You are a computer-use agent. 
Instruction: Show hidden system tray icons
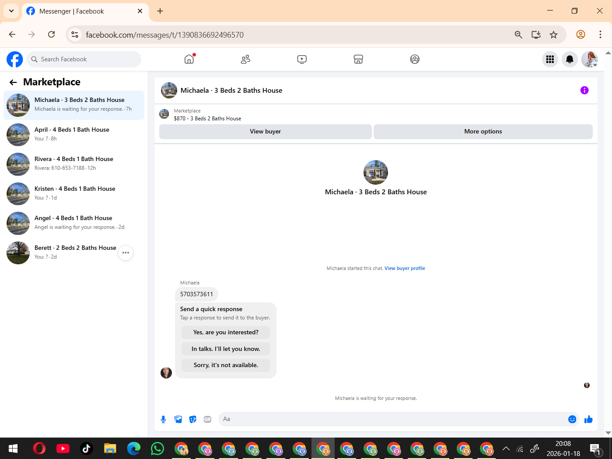pyautogui.click(x=506, y=448)
